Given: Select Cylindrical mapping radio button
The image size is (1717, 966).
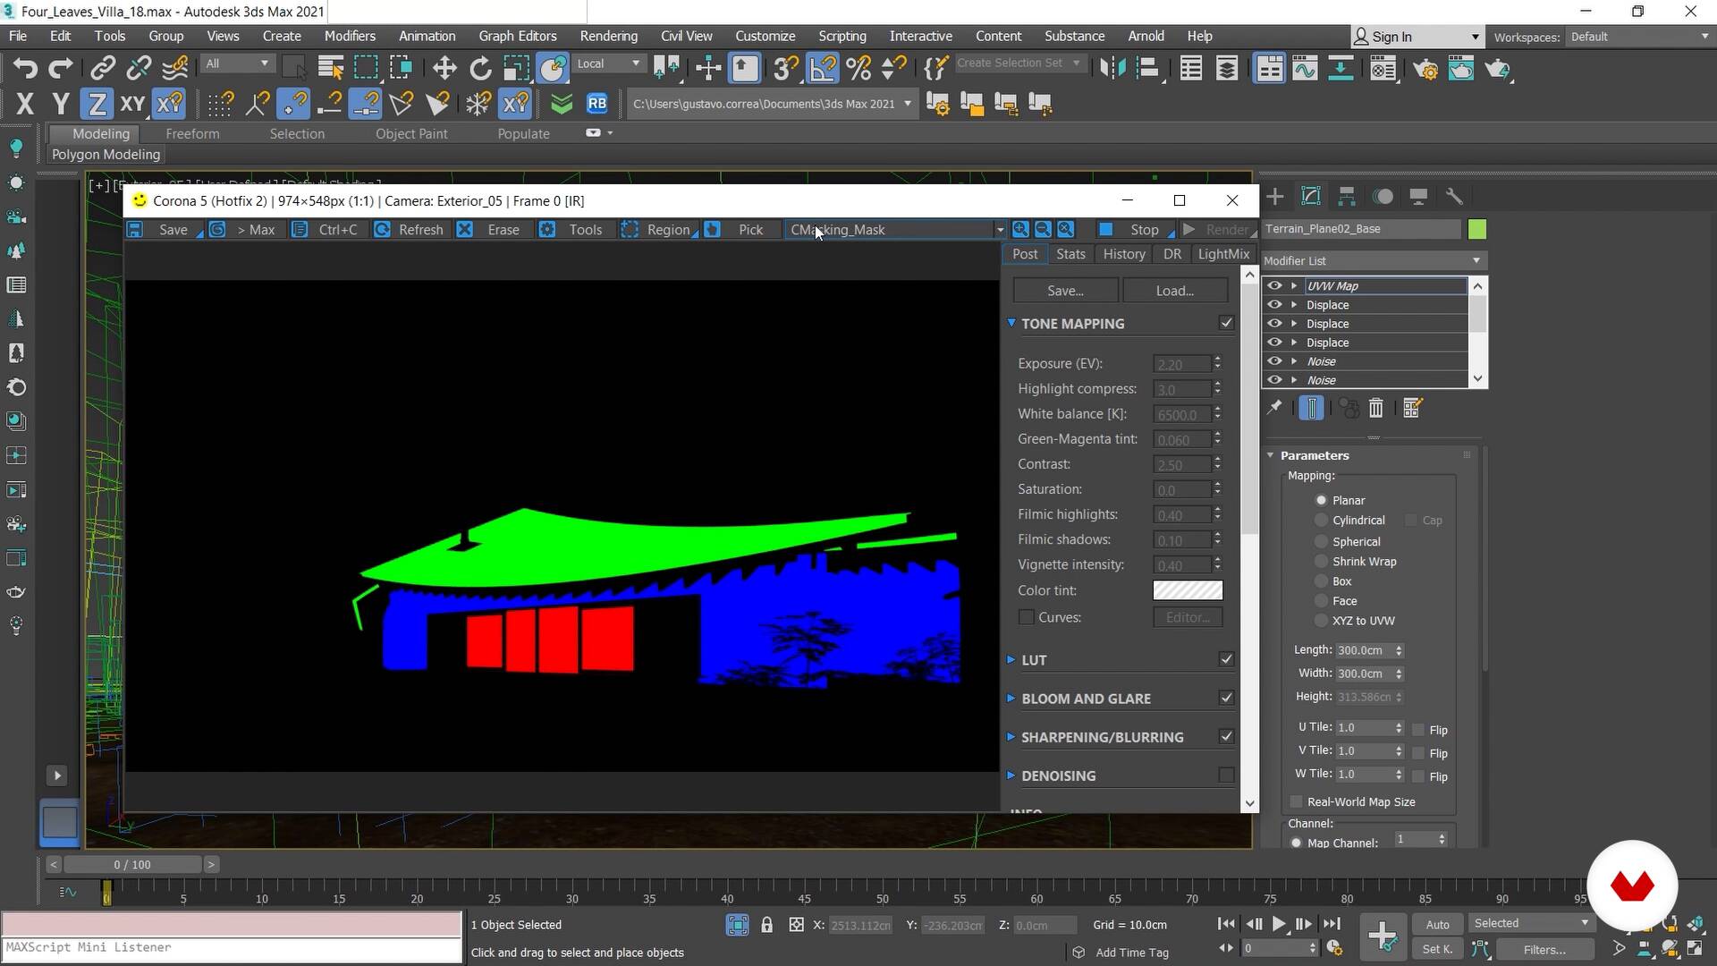Looking at the screenshot, I should coord(1321,521).
